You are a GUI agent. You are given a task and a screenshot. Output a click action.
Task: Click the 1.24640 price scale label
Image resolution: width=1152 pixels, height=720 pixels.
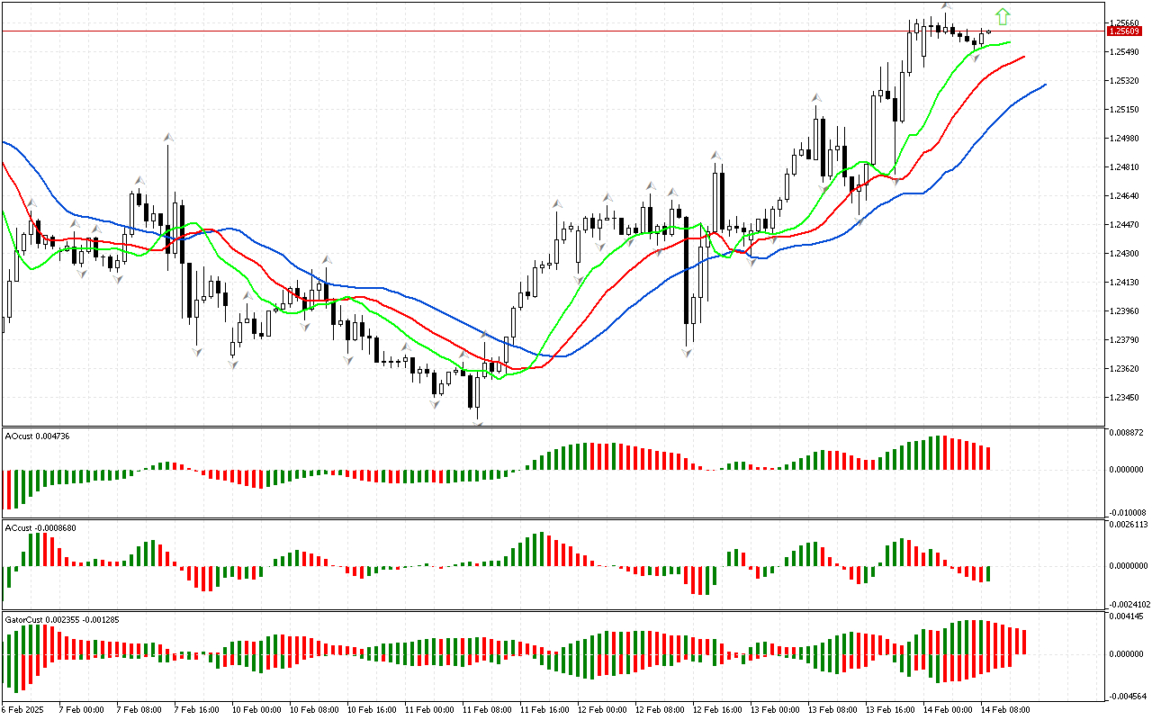[x=1125, y=196]
